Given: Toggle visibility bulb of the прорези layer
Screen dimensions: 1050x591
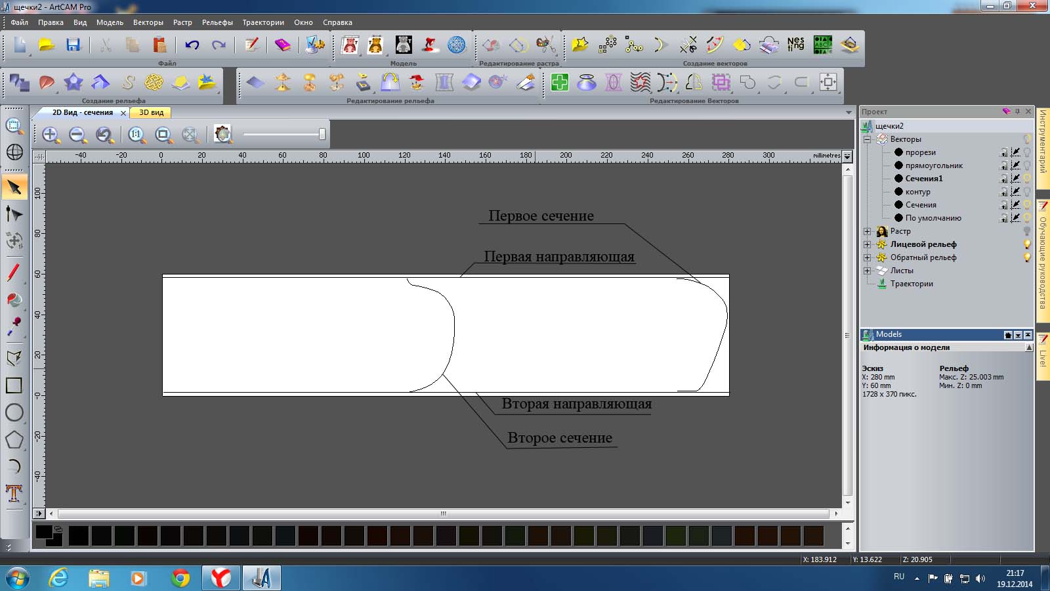Looking at the screenshot, I should (x=1027, y=152).
